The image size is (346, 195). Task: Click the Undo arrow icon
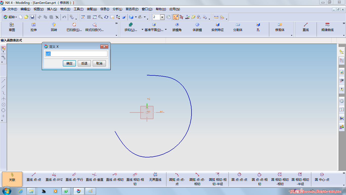(x=64, y=17)
